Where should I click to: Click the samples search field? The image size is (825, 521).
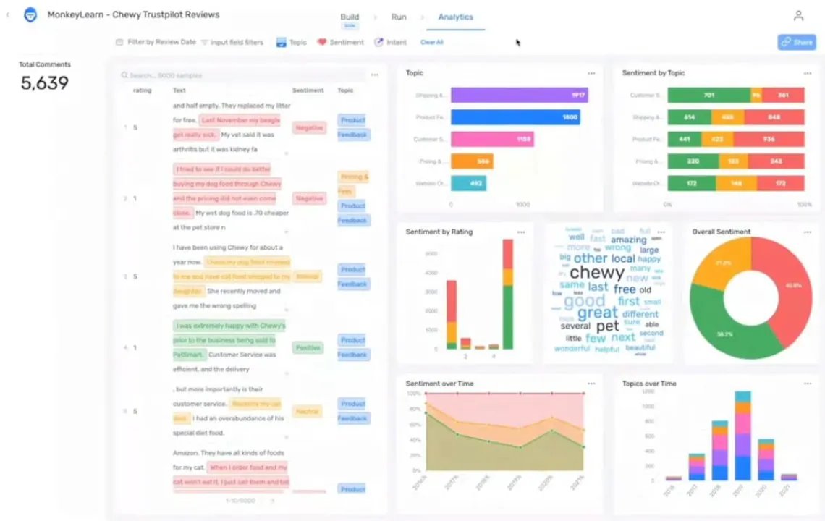click(x=246, y=75)
